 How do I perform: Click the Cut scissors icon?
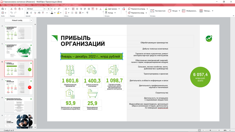tap(12, 9)
